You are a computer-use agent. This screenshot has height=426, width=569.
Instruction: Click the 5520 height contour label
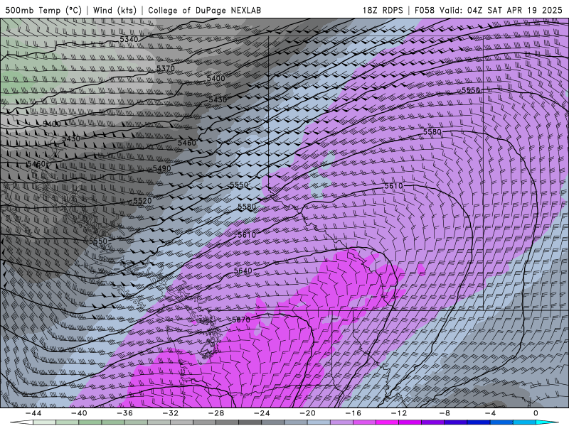[x=142, y=201]
